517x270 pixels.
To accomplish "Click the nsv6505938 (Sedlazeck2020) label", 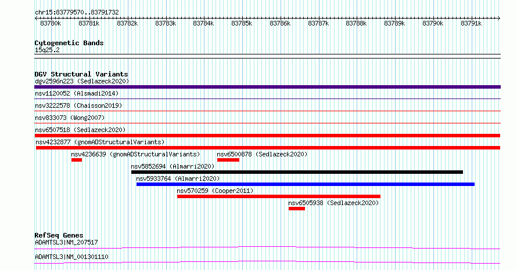I will tap(333, 203).
